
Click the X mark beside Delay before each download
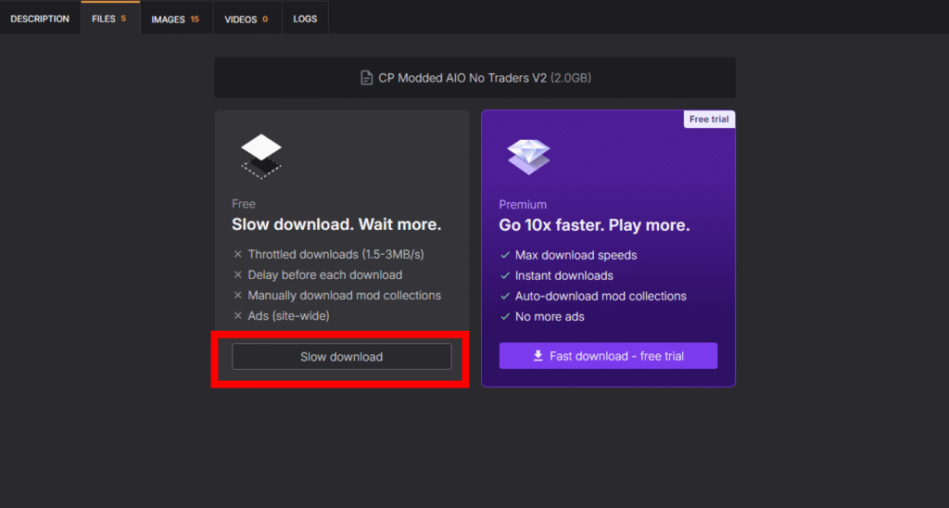point(238,275)
